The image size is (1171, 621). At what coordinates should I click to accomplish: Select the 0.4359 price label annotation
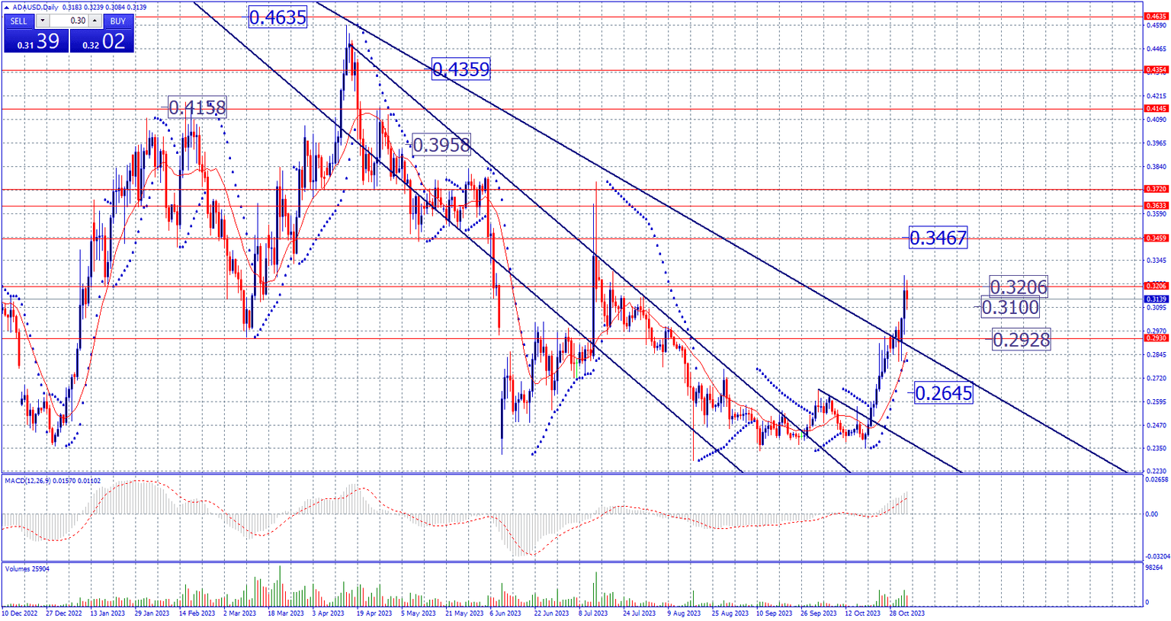[460, 70]
